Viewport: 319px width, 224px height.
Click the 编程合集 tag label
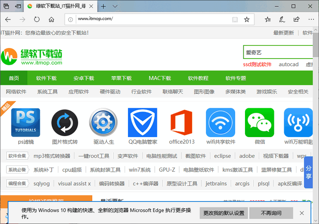(17, 183)
